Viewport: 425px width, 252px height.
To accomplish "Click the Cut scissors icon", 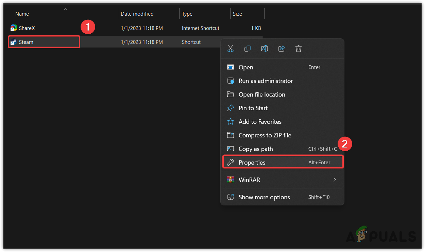I will coord(231,49).
